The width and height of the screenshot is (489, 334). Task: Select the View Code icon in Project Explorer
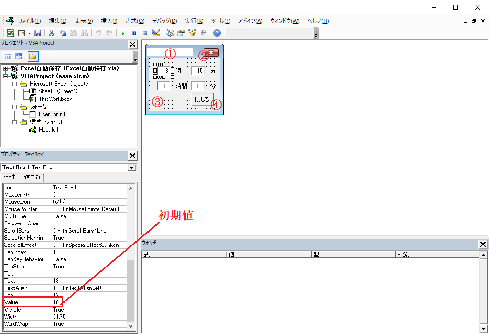(x=8, y=57)
